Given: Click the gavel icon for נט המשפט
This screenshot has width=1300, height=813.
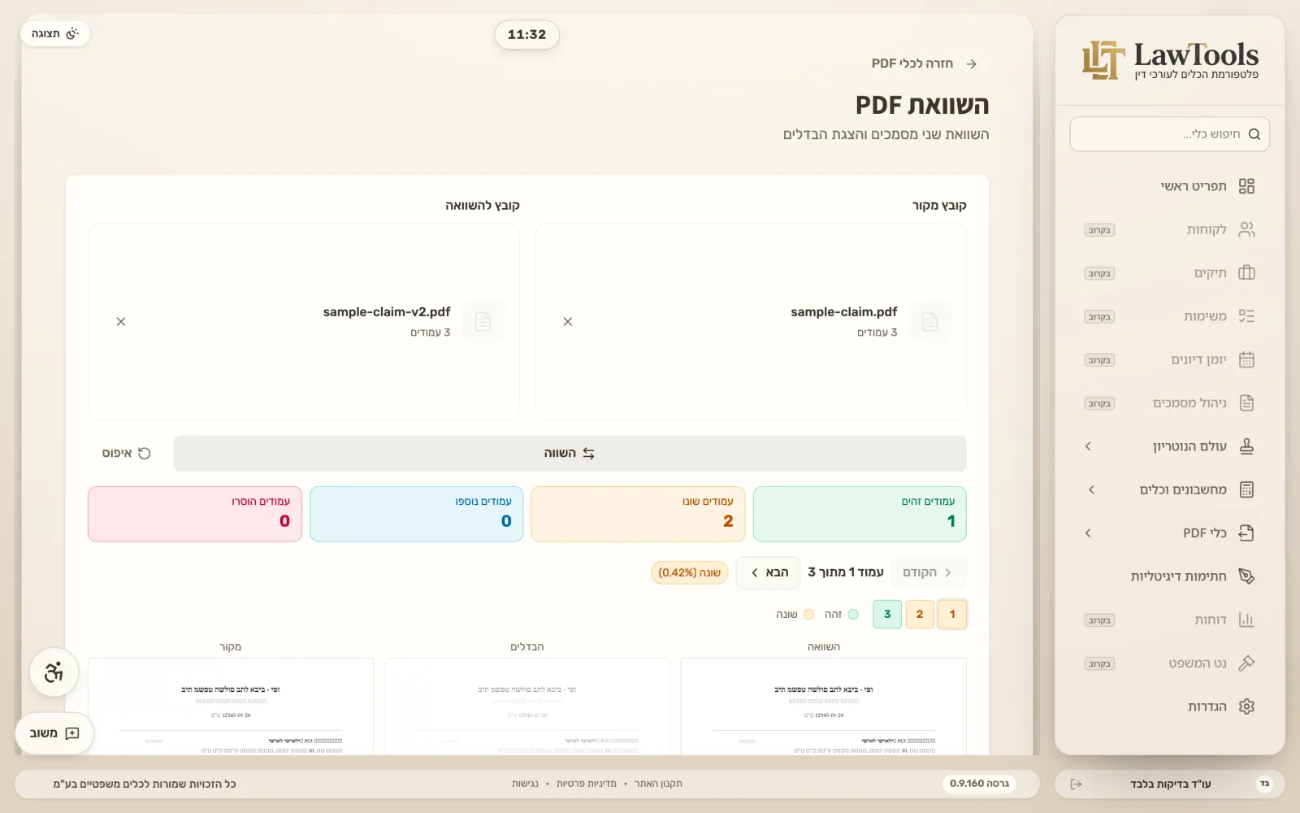Looking at the screenshot, I should tap(1246, 663).
